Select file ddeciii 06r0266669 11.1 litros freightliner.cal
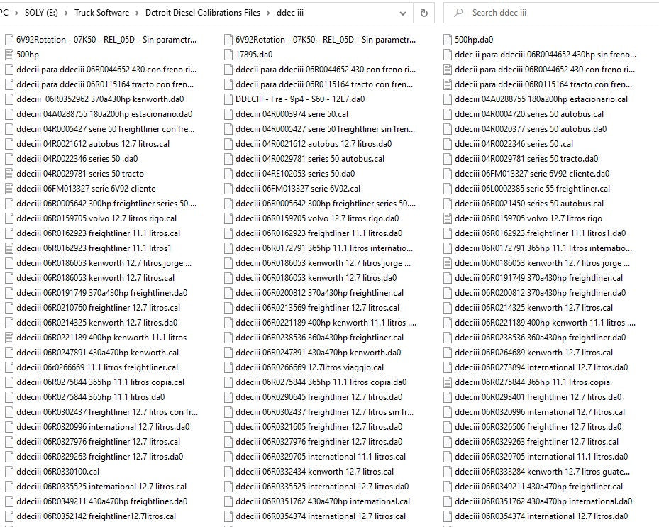659x527 pixels. (96, 367)
